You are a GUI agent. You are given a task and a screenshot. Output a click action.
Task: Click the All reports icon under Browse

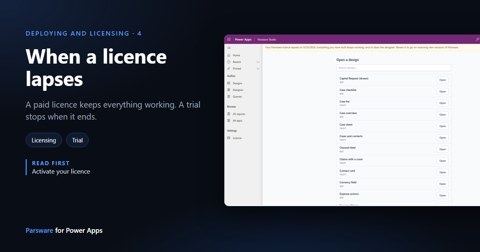coord(228,114)
